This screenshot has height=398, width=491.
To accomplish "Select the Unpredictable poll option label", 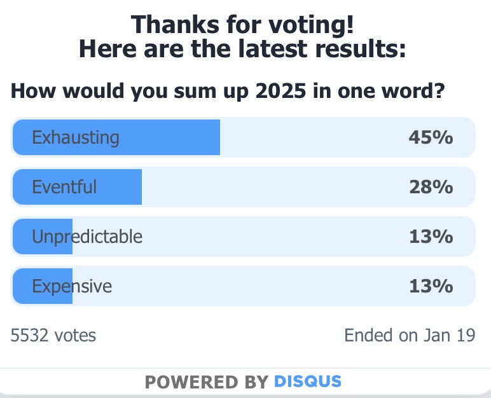I will point(87,237).
